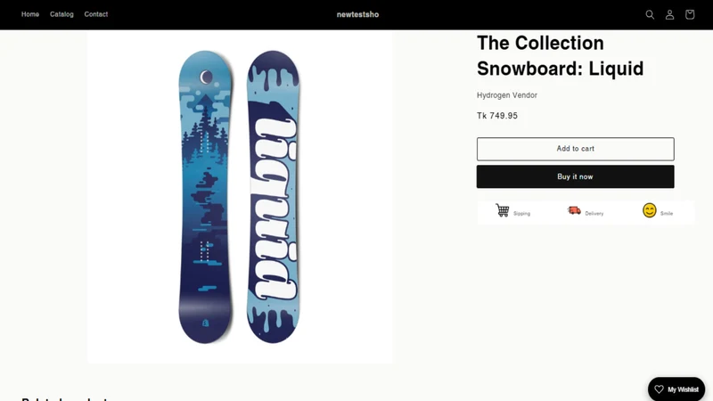The height and width of the screenshot is (401, 713).
Task: Click the Collection Snowboard: Liquid title
Action: (x=561, y=56)
